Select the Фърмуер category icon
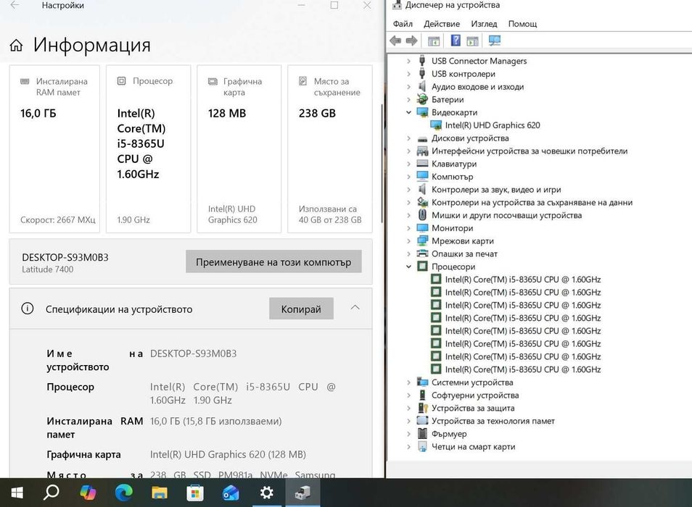This screenshot has width=692, height=507. [422, 434]
